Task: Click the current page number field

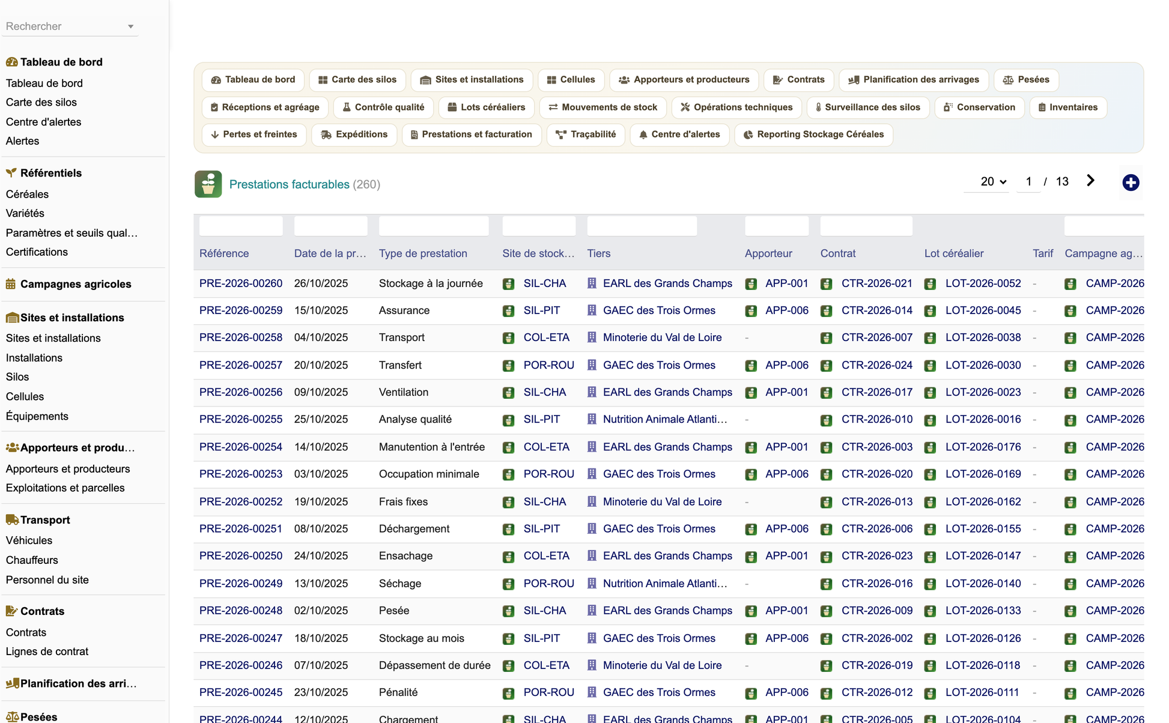Action: pyautogui.click(x=1028, y=181)
